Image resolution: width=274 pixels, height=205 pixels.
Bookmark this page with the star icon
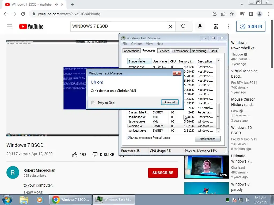[232, 14]
